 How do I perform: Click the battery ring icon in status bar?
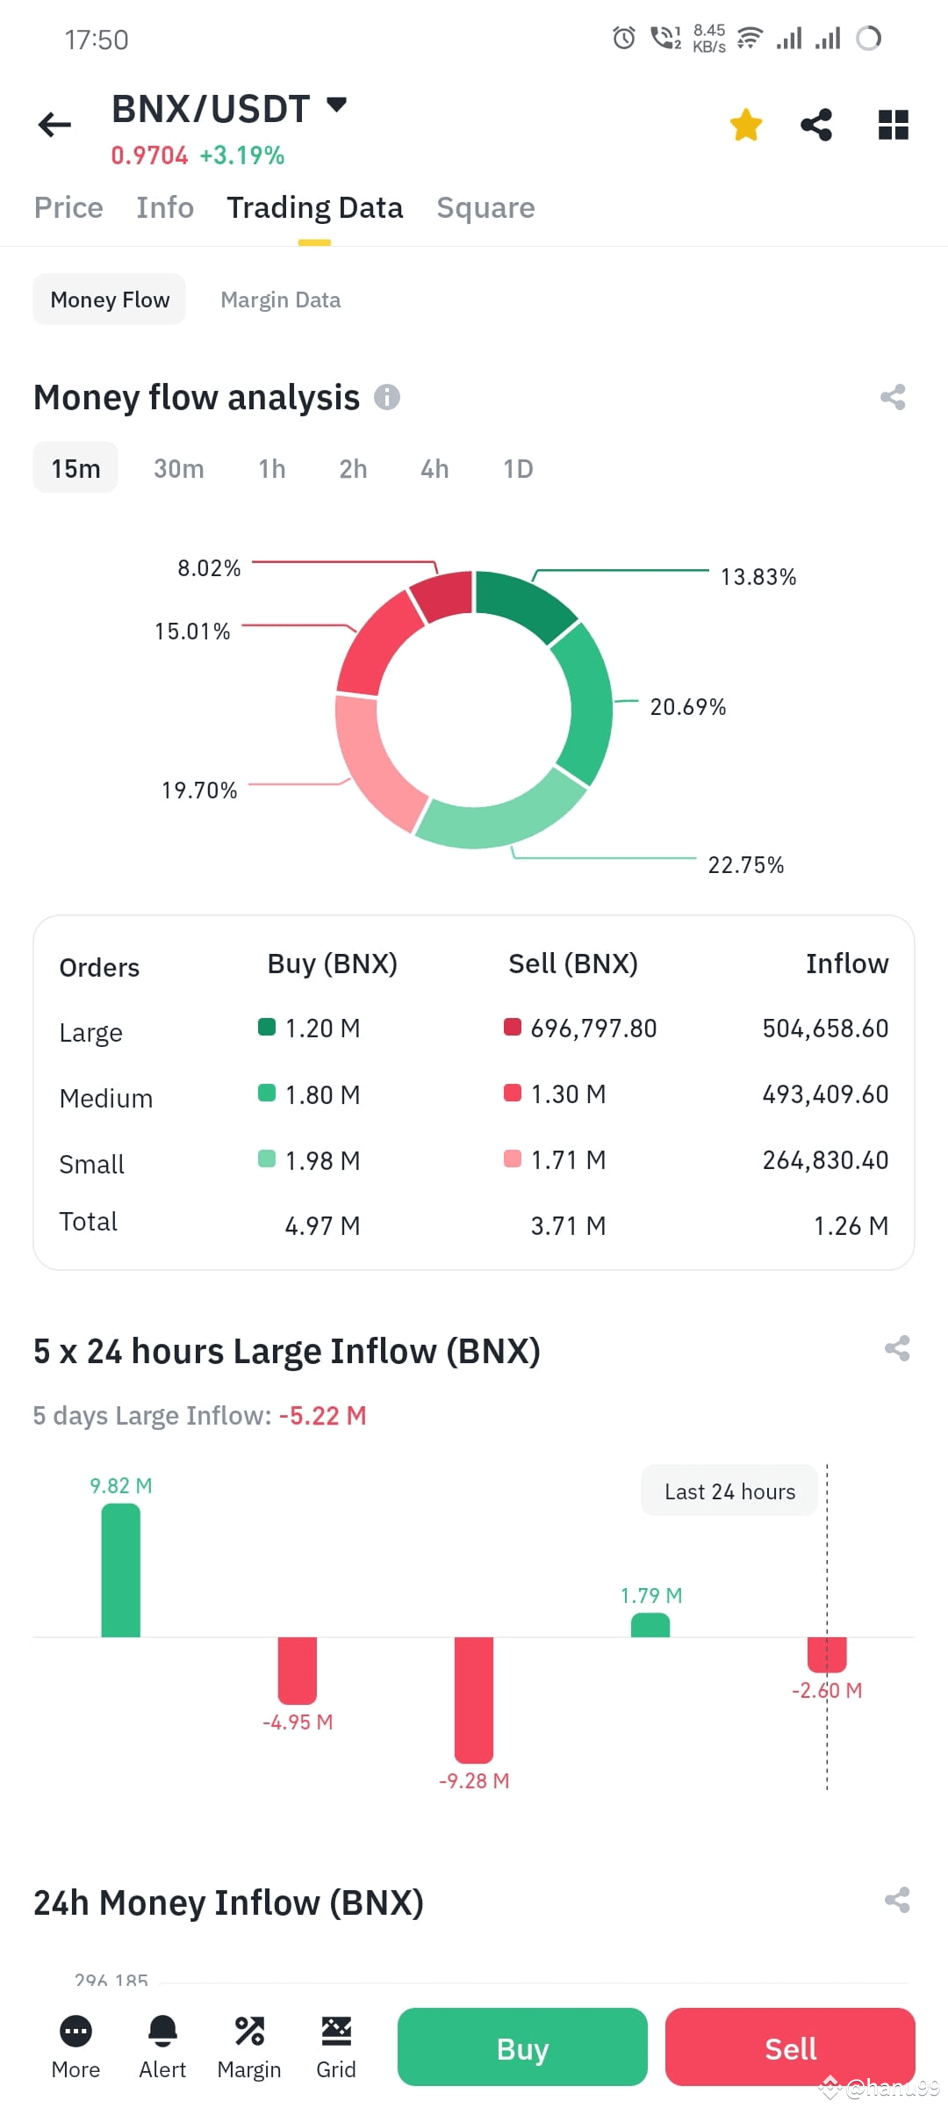tap(868, 38)
